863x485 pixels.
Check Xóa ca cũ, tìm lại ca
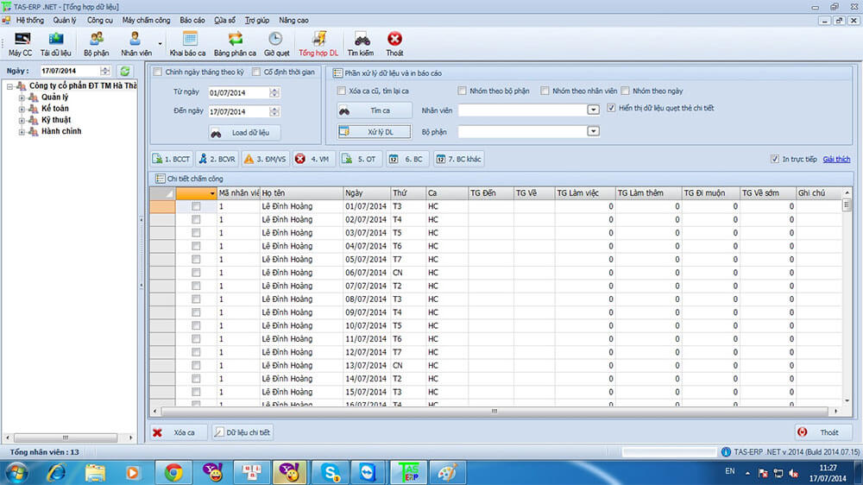341,91
